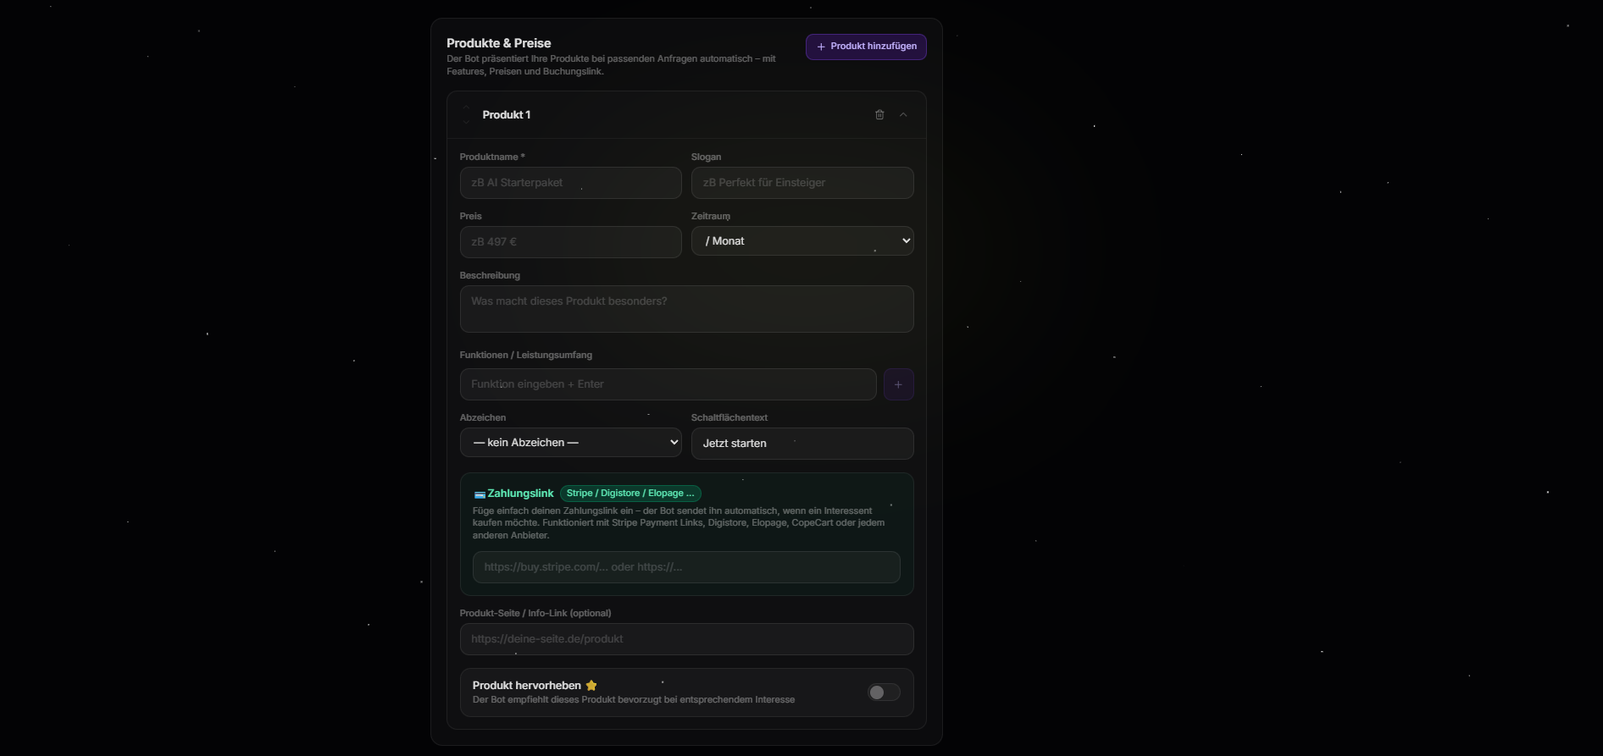Viewport: 1603px width, 756px height.
Task: Delete Produkt 1 with the trash icon
Action: tap(879, 114)
